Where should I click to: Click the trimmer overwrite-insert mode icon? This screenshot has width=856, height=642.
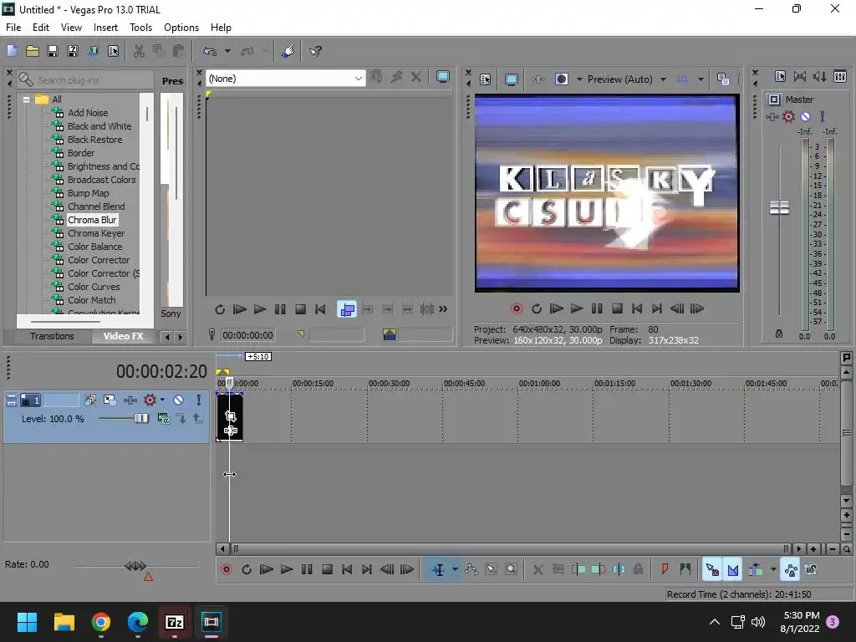[x=347, y=309]
